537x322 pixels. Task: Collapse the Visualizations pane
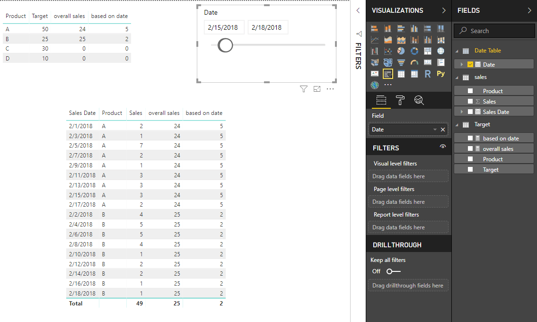pyautogui.click(x=444, y=10)
